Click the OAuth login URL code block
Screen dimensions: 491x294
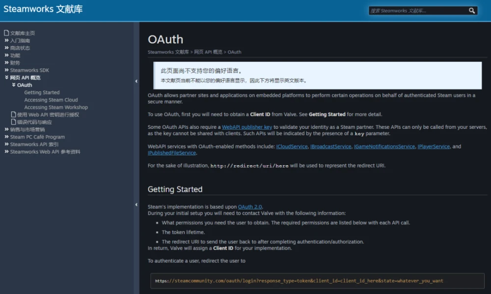coord(317,281)
